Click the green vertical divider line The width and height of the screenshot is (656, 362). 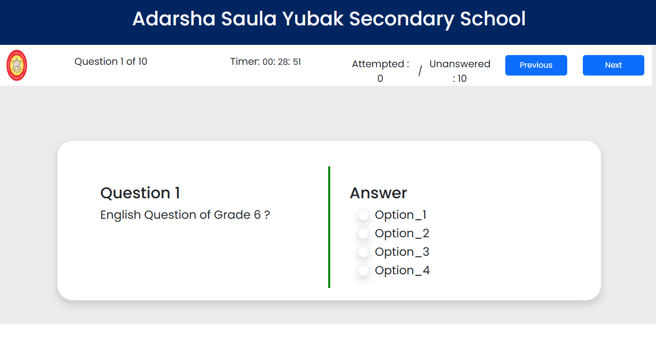click(329, 227)
